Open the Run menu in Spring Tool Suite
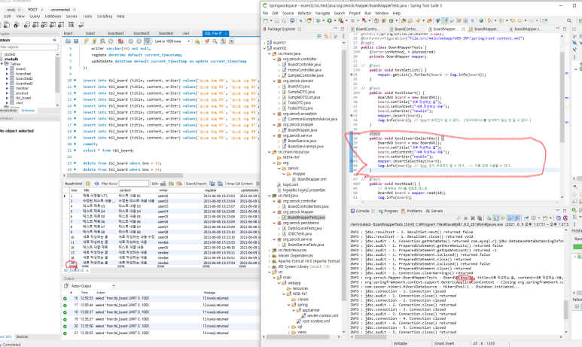The image size is (582, 347). (x=367, y=13)
